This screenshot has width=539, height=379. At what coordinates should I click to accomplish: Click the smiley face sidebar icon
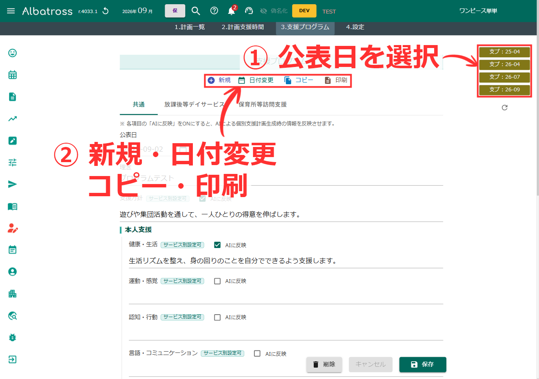point(13,53)
